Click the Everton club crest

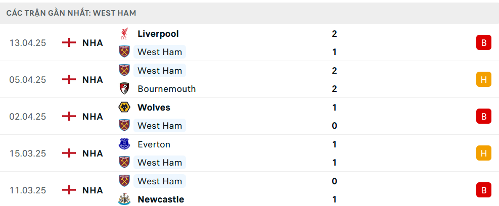(x=124, y=144)
